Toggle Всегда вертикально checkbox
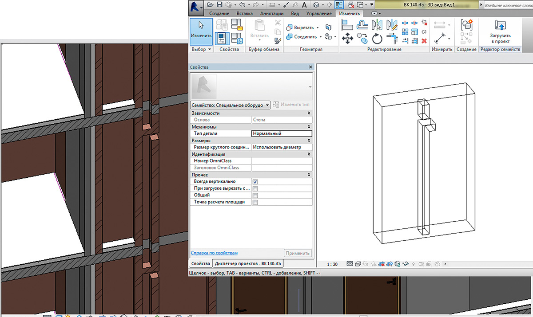533x317 pixels. (255, 182)
